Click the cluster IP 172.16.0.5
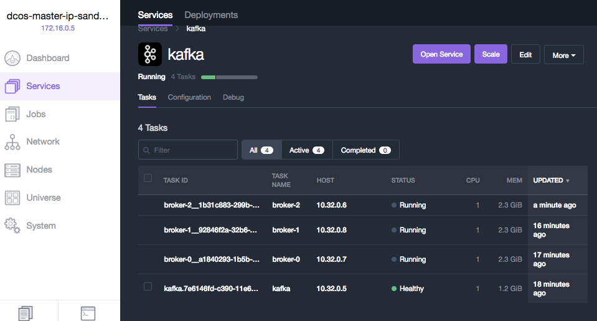The height and width of the screenshot is (321, 597). tap(58, 28)
